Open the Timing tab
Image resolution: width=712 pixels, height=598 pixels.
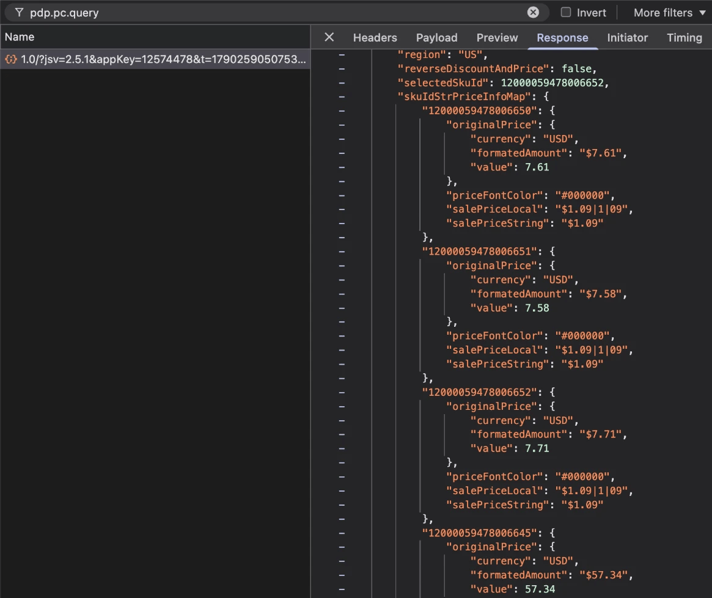[684, 38]
